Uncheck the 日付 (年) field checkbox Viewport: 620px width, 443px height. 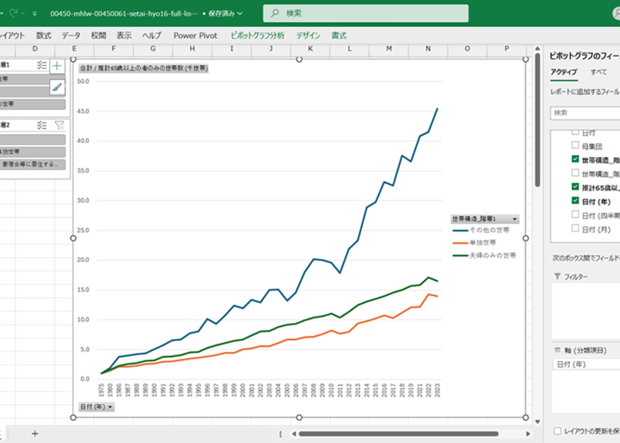coord(575,201)
